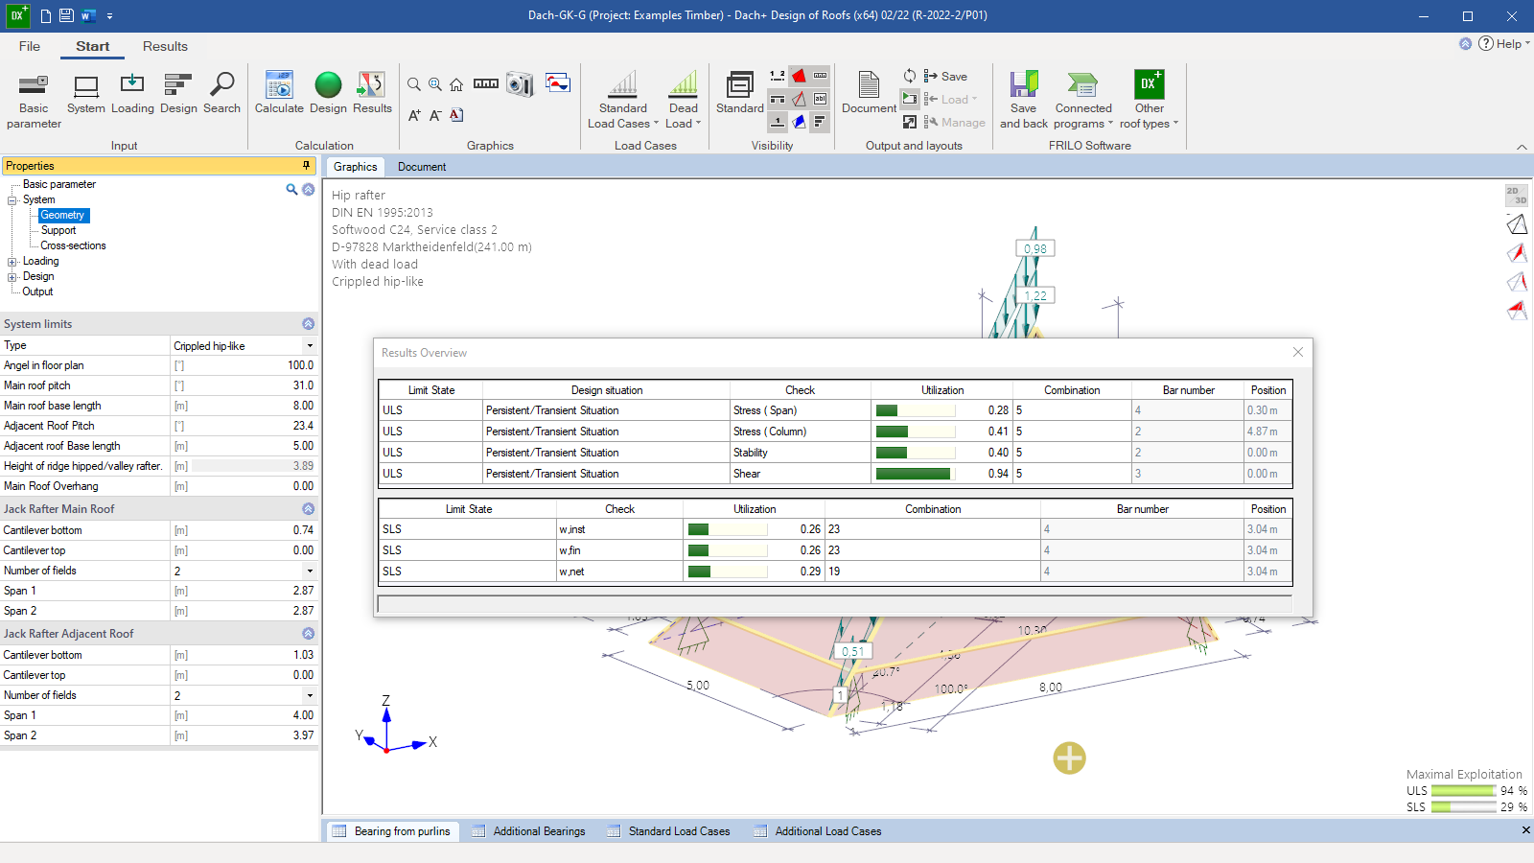Expand the Loading tree node
This screenshot has width=1534, height=863.
(x=12, y=261)
